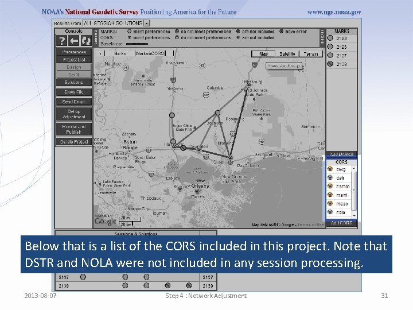Click the CORS triangle marker at Covington

[199, 150]
